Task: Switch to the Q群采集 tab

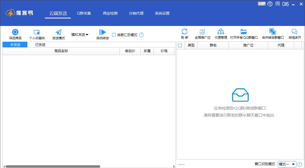Action: click(84, 13)
